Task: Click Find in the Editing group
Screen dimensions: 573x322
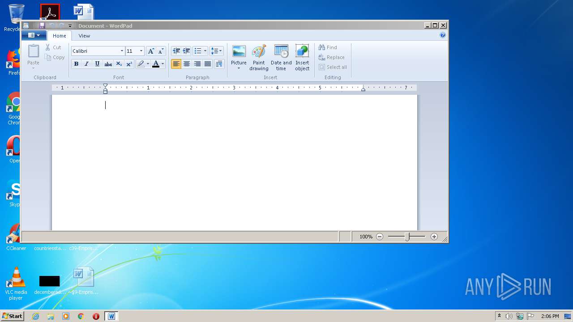Action: click(328, 47)
